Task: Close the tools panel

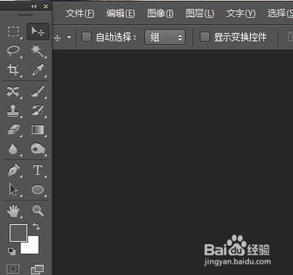Action: [x=46, y=7]
